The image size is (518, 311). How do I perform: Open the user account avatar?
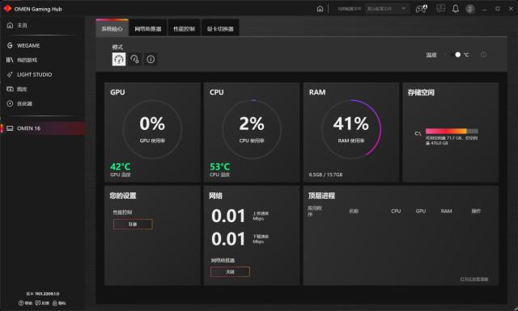(470, 9)
